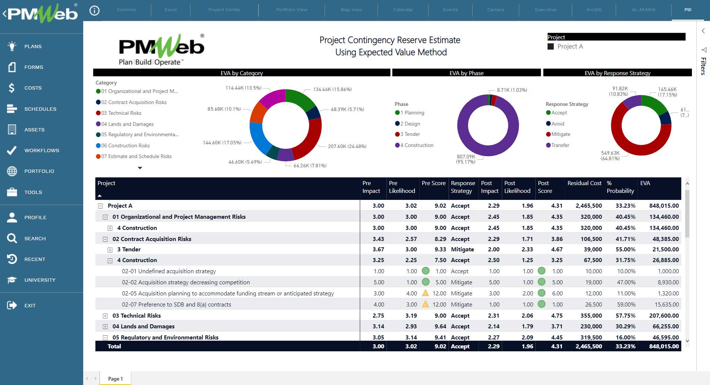This screenshot has height=385, width=710.
Task: Go to the next page arrow
Action: pos(95,378)
